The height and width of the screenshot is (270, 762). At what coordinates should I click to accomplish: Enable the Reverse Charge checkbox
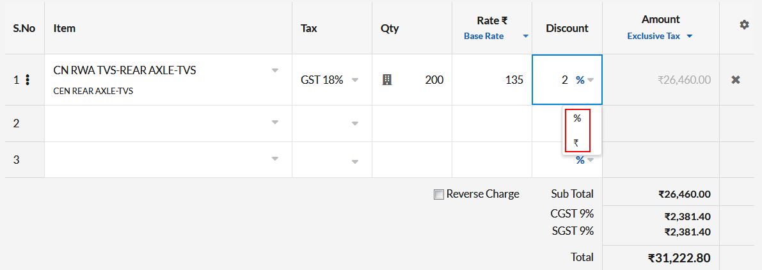(439, 195)
